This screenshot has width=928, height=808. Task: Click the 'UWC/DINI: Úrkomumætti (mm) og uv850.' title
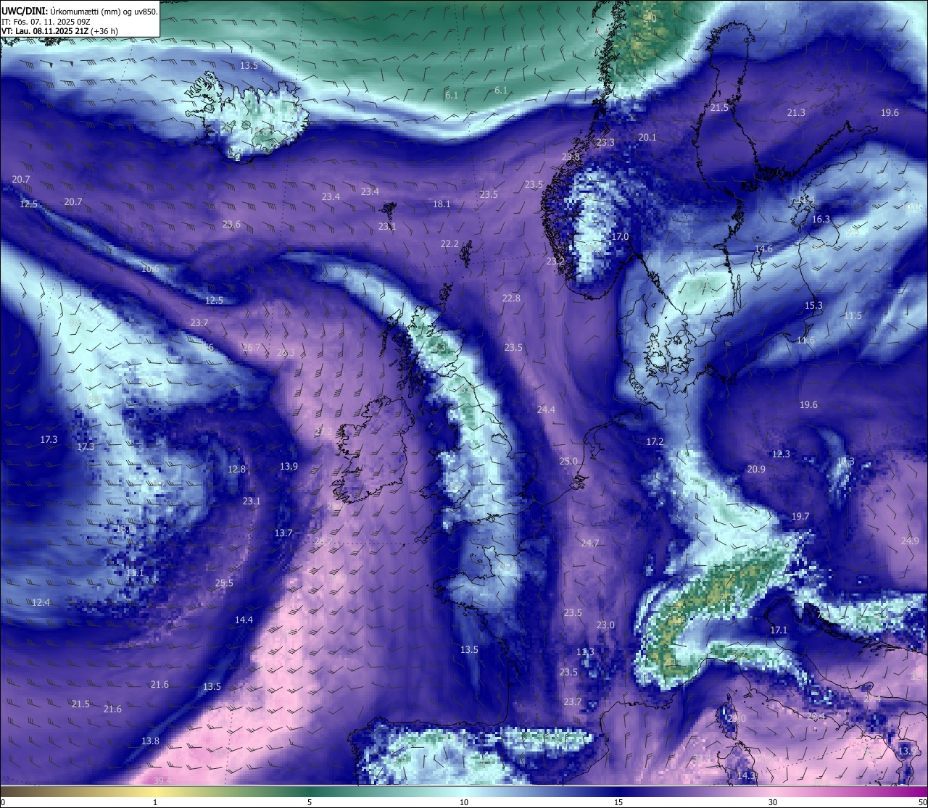pyautogui.click(x=80, y=11)
